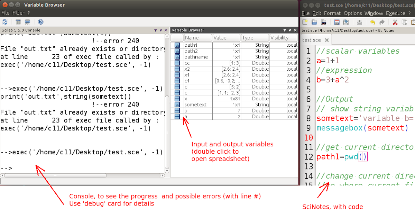Copy code using the copy pages icon
The image size is (415, 218).
point(405,21)
